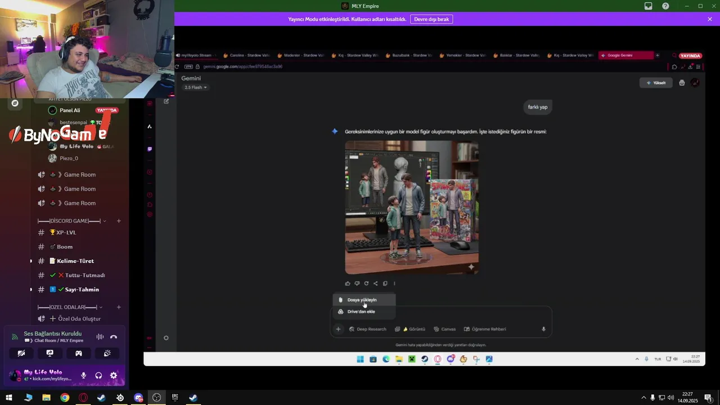
Task: Join the first Game Room voice channel
Action: point(79,174)
